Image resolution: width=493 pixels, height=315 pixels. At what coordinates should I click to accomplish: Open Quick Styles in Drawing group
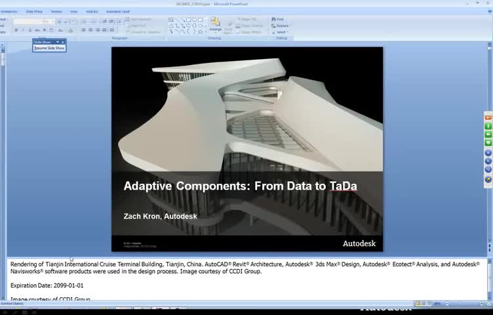[x=227, y=28]
